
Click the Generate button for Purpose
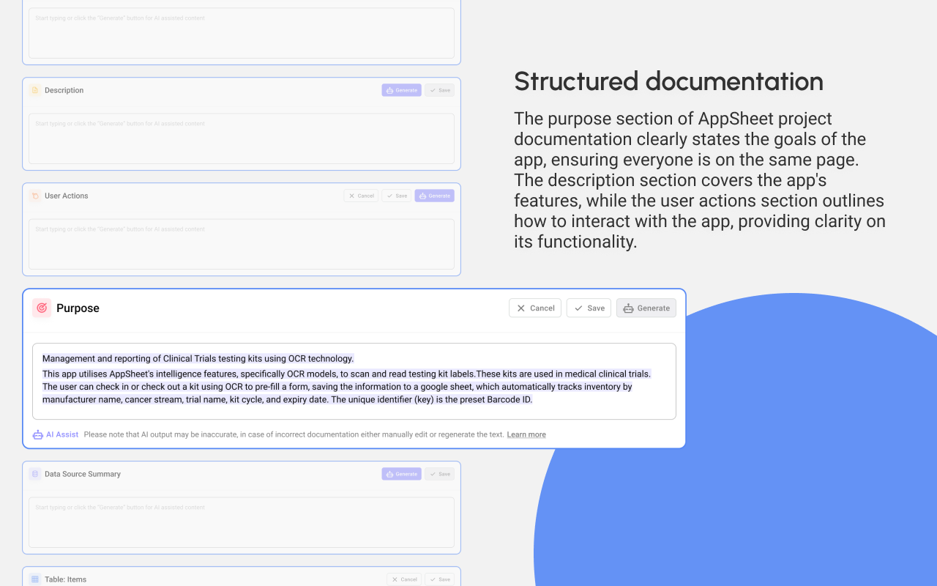coord(646,308)
